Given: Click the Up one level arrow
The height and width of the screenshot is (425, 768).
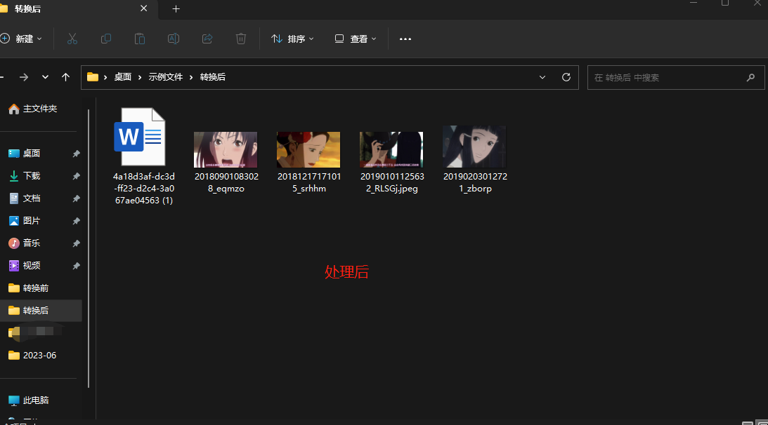Looking at the screenshot, I should 65,77.
